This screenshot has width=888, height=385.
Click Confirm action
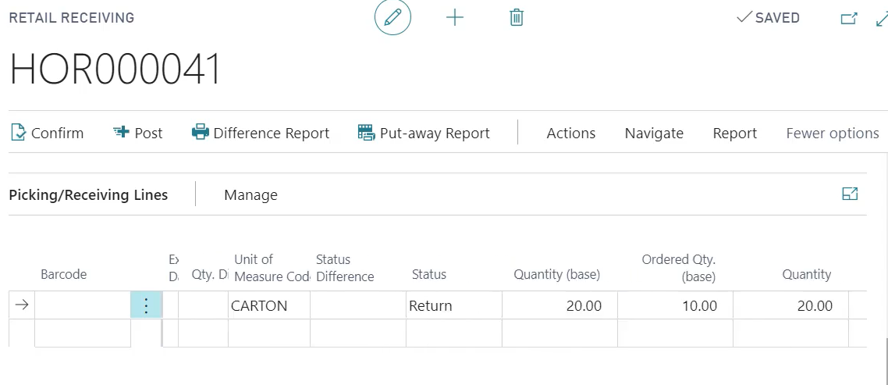(x=47, y=134)
